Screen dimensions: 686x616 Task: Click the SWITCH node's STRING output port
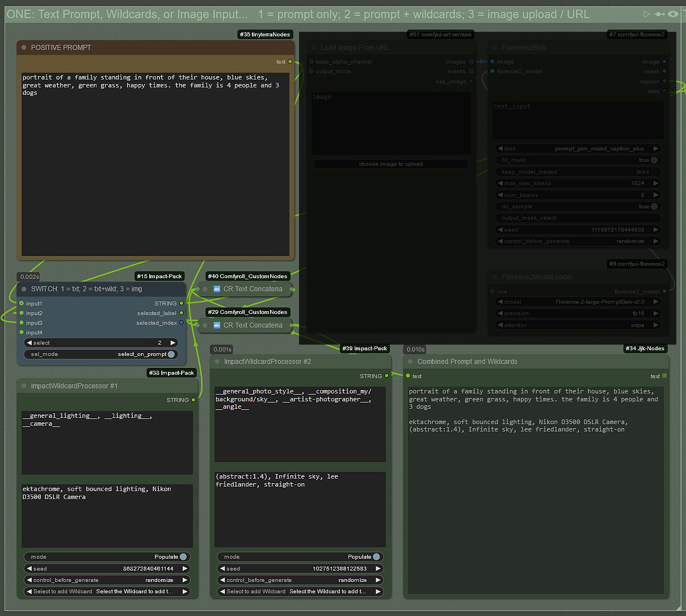182,303
